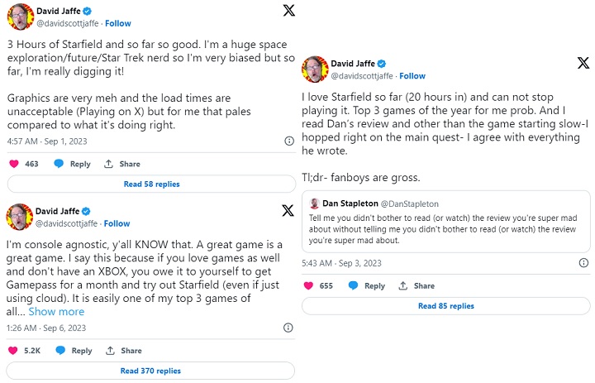
Task: Open info icon on Sep 3 tweet
Action: (x=583, y=263)
